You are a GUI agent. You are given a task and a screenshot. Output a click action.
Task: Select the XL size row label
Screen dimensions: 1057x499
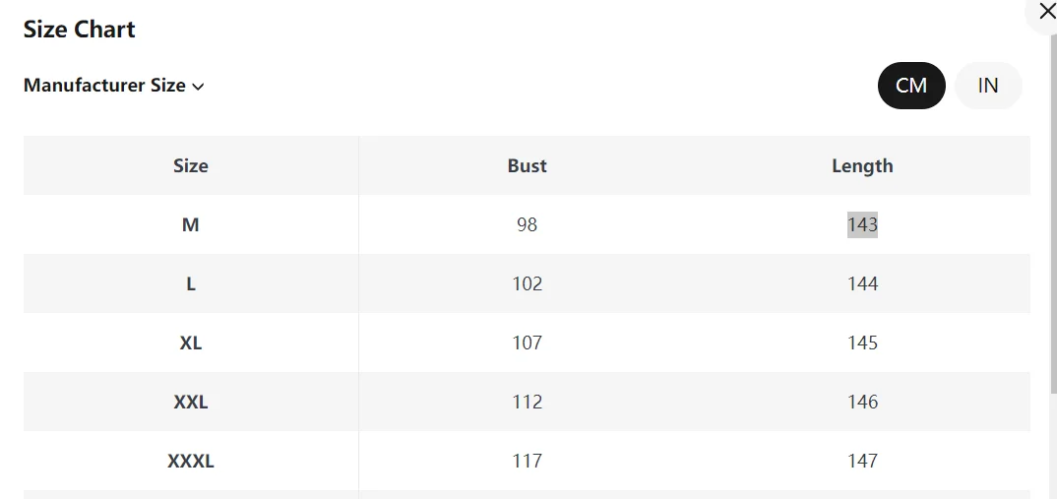(x=191, y=343)
